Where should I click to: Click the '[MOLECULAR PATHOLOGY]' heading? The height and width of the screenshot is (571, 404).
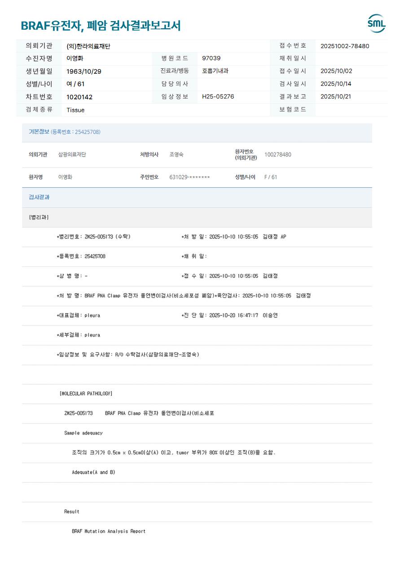click(86, 394)
